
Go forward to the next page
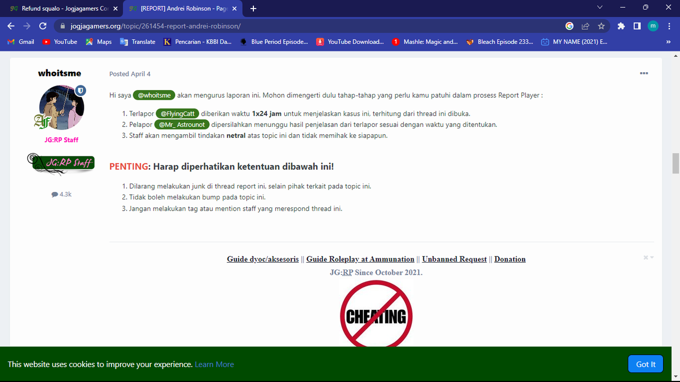(x=27, y=25)
